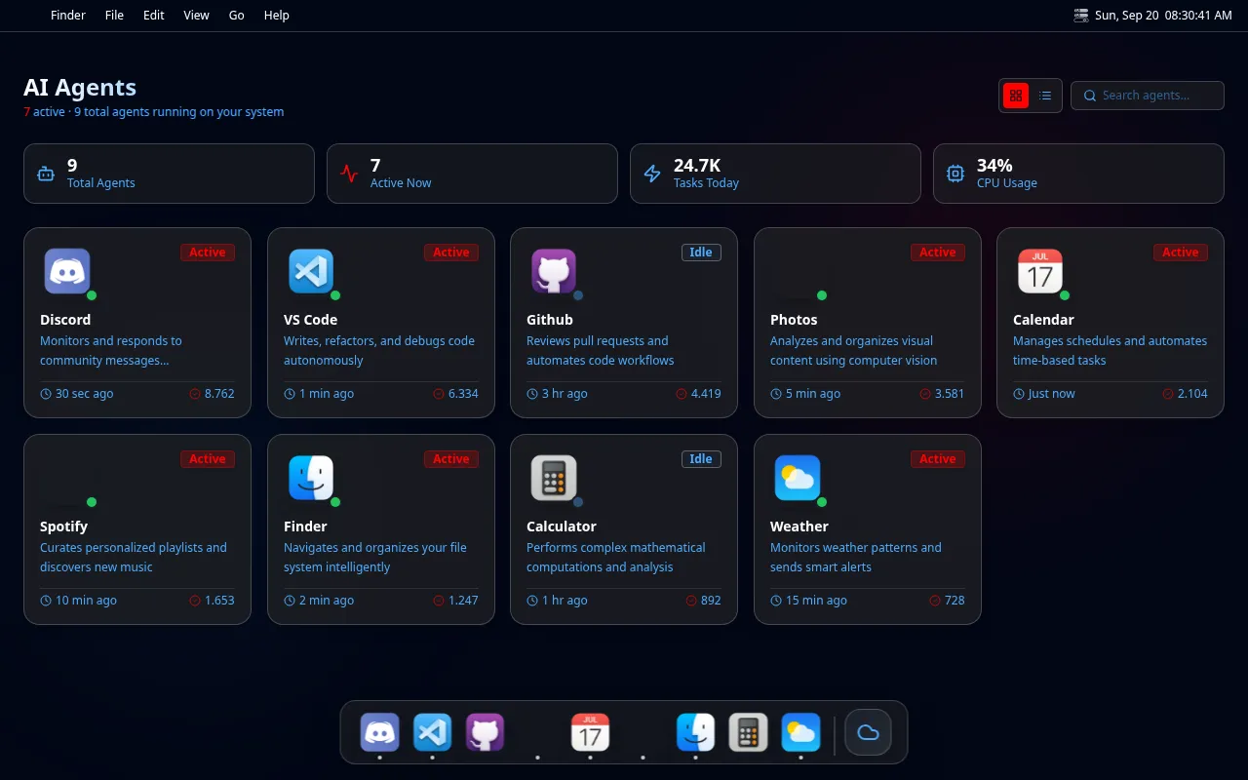Open Discord from the dock
Viewport: 1248px width, 780px height.
click(380, 732)
